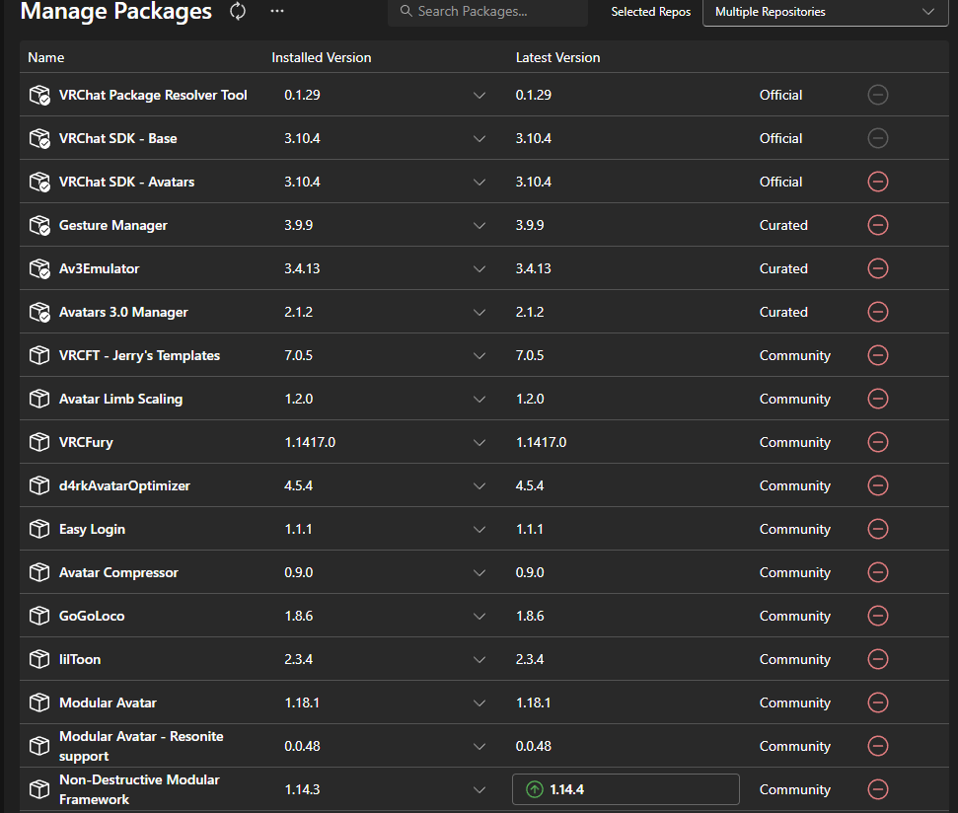958x813 pixels.
Task: Remove Modular Avatar - Resonite support package
Action: pyautogui.click(x=878, y=745)
